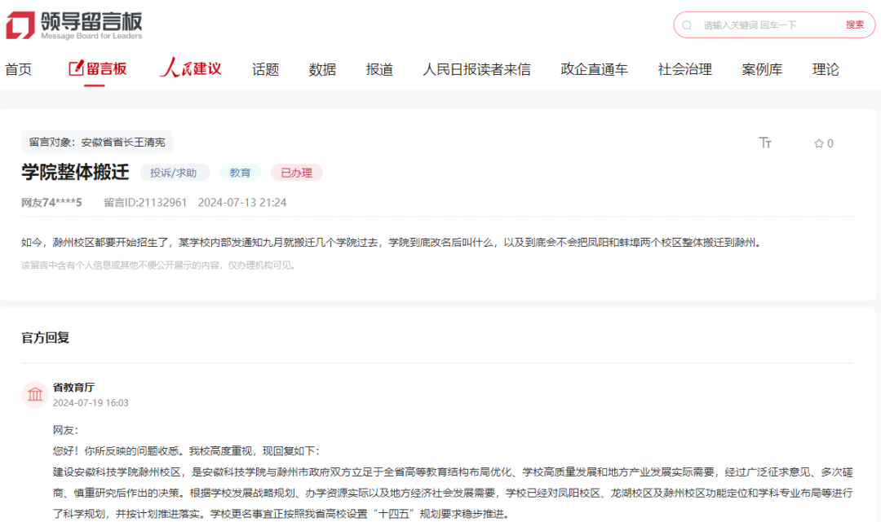The image size is (881, 522).
Task: Switch to the 报道 tab
Action: pyautogui.click(x=379, y=69)
